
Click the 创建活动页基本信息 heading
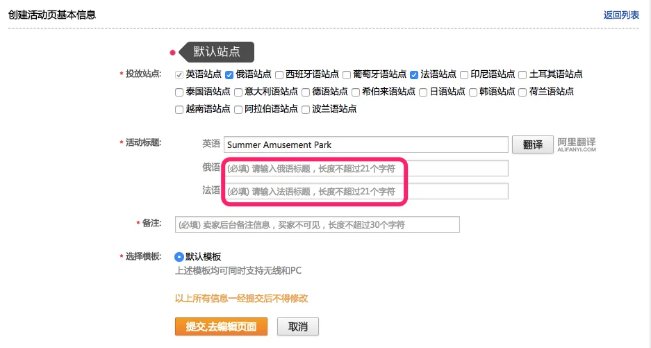(x=52, y=15)
